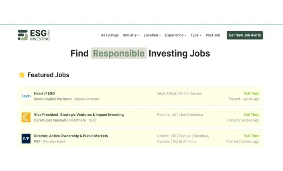Click the ESG Investing Jobs logo
This screenshot has height=171, width=283.
34,35
